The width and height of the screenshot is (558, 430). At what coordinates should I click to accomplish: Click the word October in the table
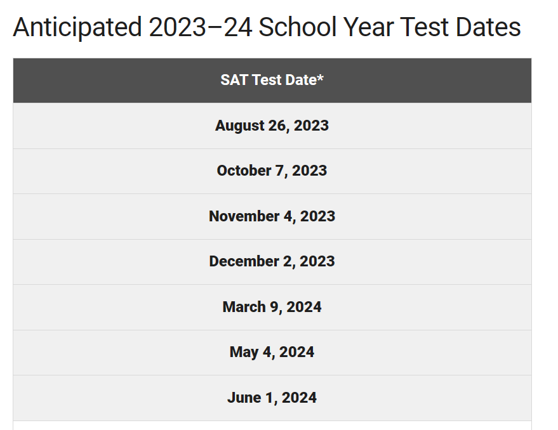tap(244, 171)
